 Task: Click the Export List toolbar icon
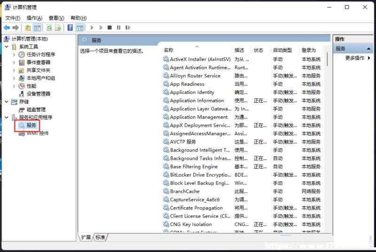[58, 28]
